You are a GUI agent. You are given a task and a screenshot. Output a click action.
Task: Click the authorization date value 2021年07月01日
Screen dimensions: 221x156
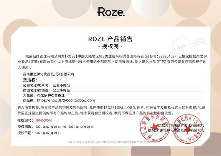[48, 133]
